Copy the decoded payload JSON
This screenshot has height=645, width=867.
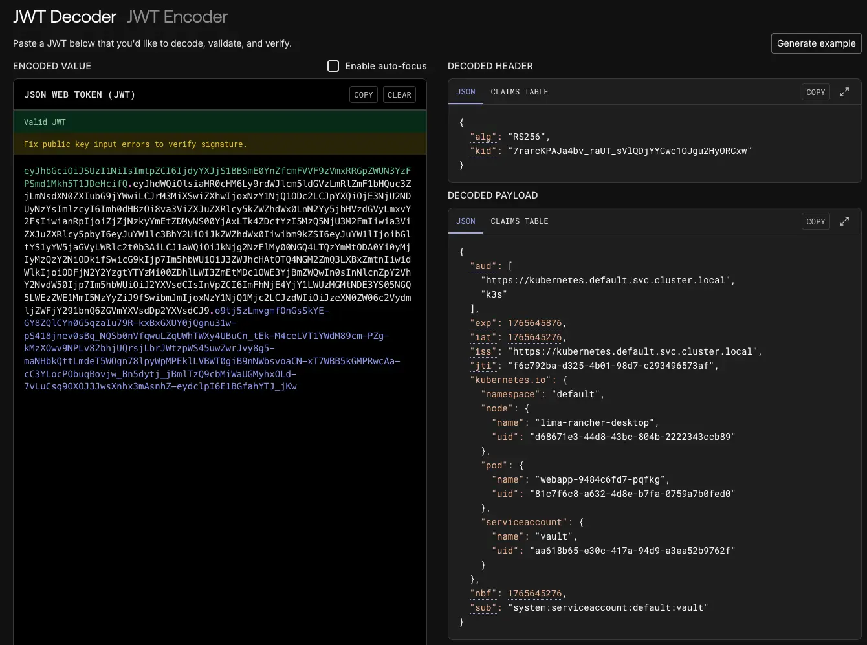(x=815, y=221)
